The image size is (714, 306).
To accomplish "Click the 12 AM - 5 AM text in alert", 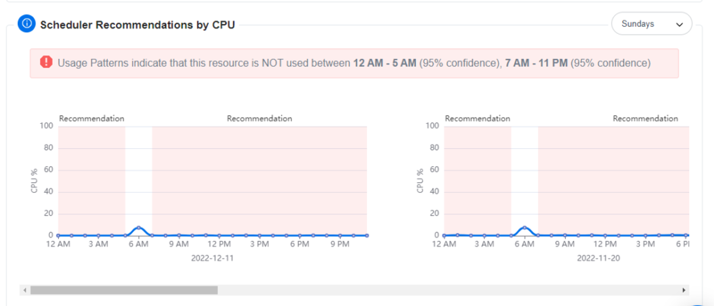I will pyautogui.click(x=384, y=63).
